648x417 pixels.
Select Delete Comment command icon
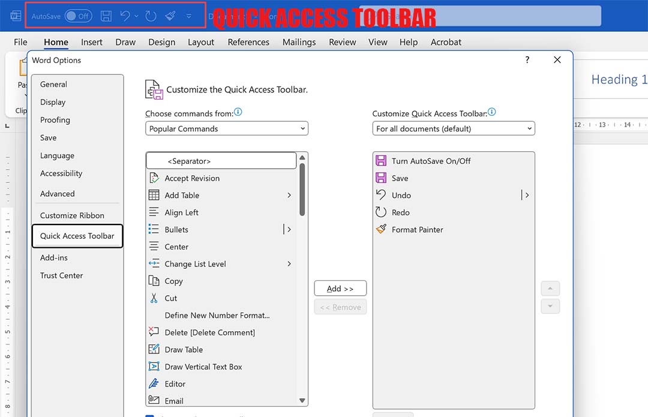pyautogui.click(x=154, y=332)
